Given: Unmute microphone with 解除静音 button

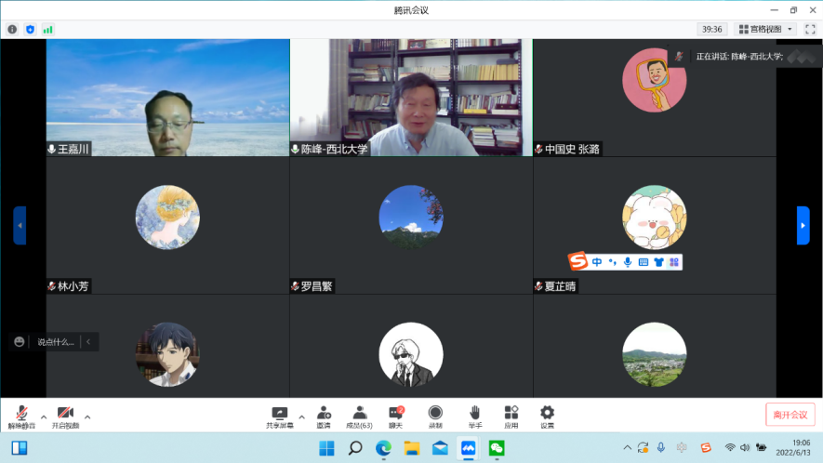Looking at the screenshot, I should (21, 415).
